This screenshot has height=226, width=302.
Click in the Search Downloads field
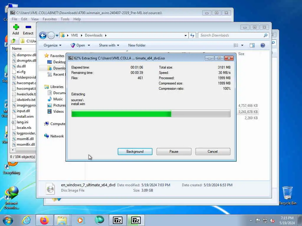[231, 35]
